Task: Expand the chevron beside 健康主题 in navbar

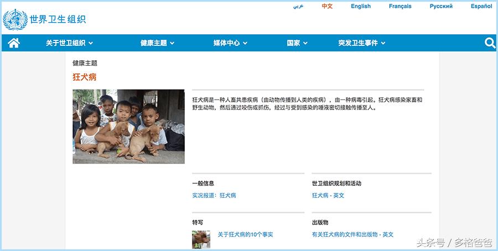Action: tap(172, 43)
